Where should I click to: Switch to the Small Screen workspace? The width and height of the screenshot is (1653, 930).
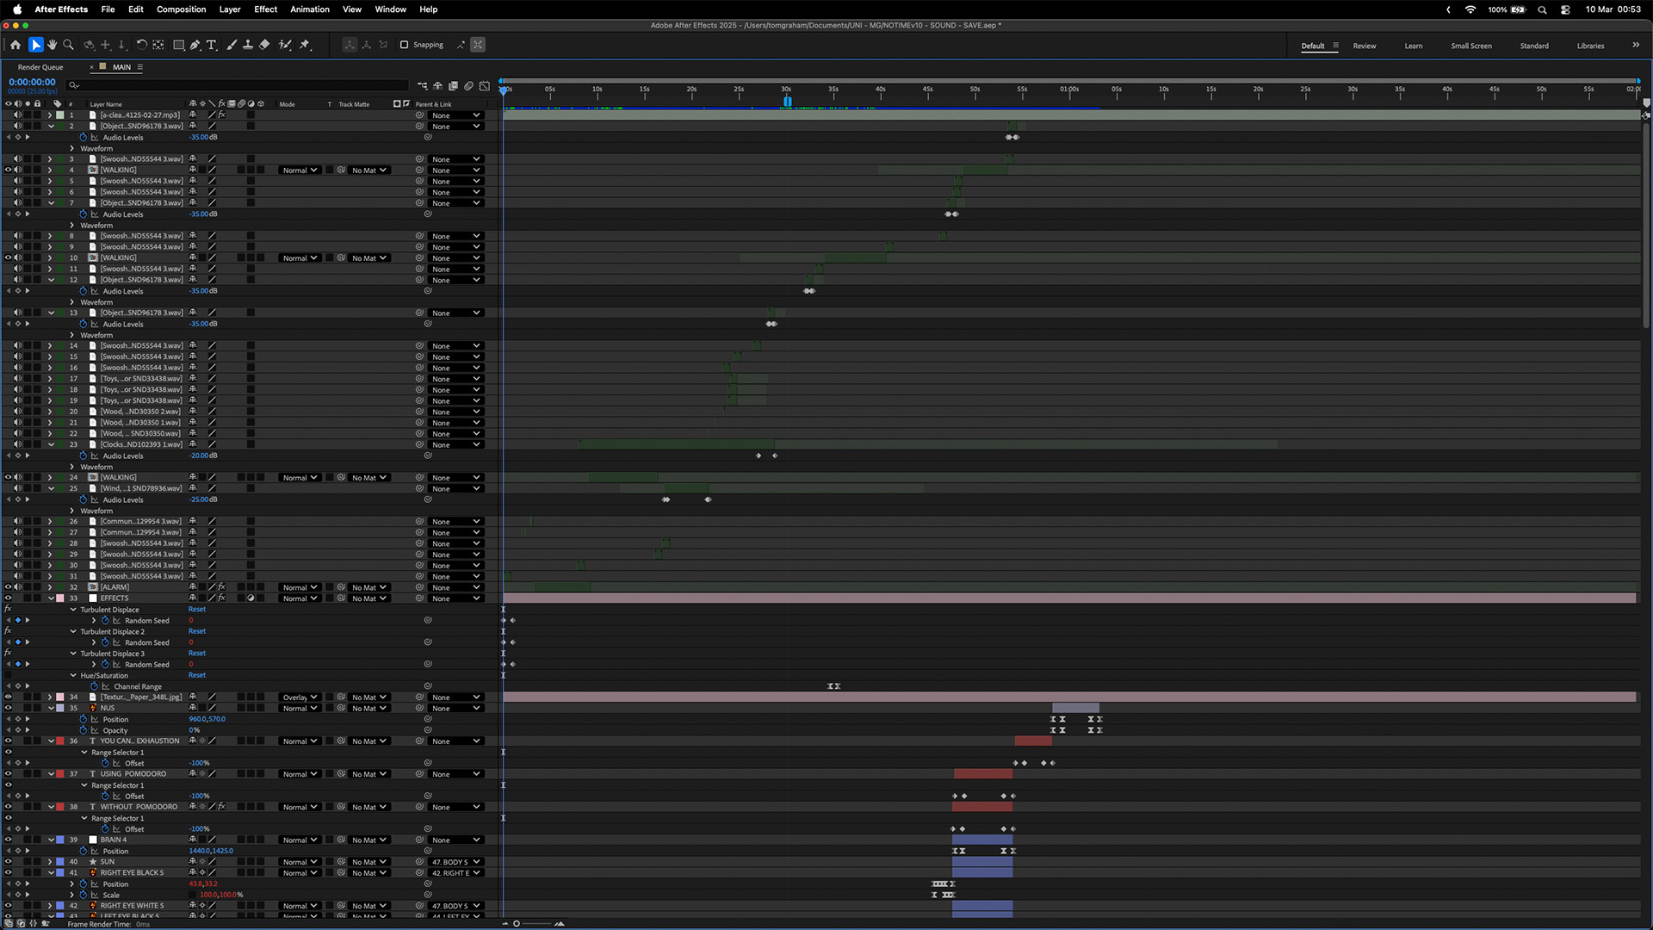tap(1470, 46)
